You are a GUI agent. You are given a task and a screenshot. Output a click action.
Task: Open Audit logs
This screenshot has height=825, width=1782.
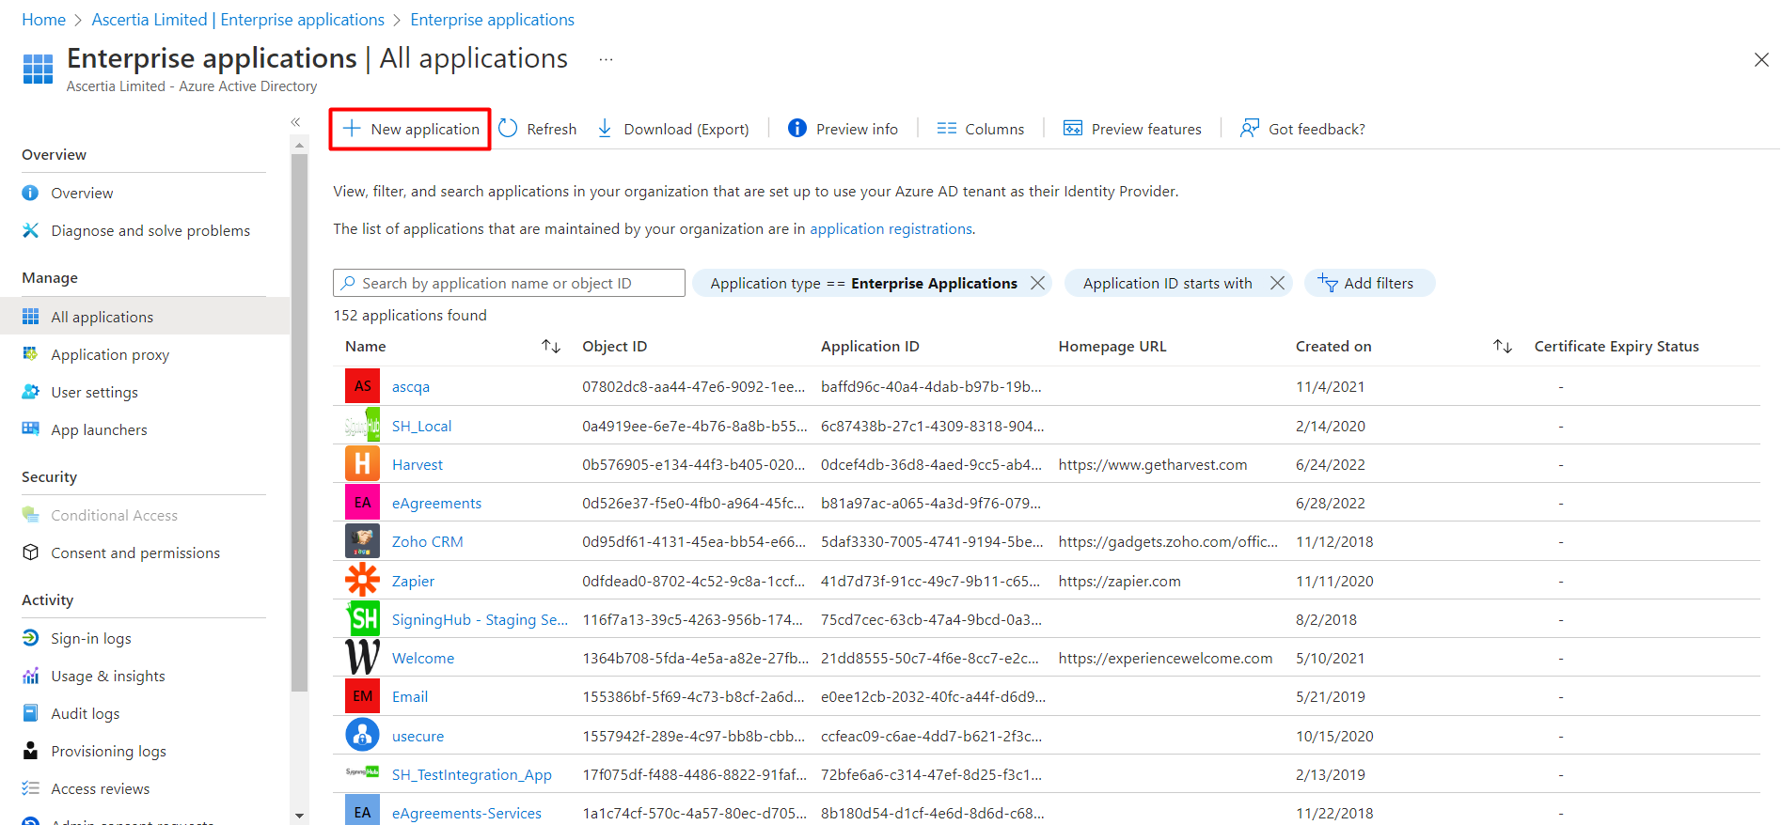[x=86, y=713]
